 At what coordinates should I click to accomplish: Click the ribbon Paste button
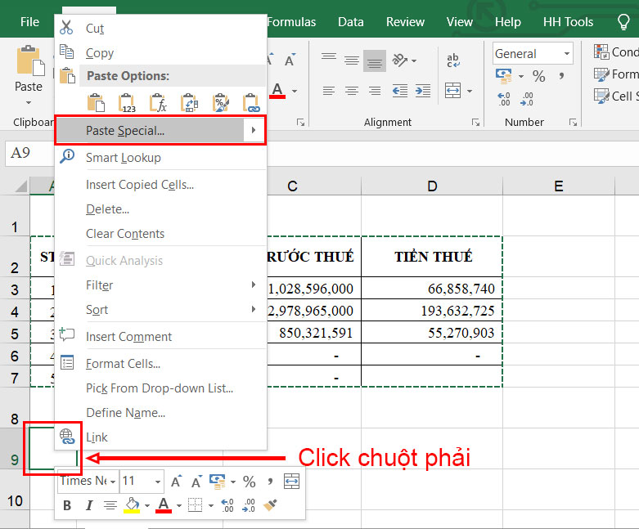point(29,69)
